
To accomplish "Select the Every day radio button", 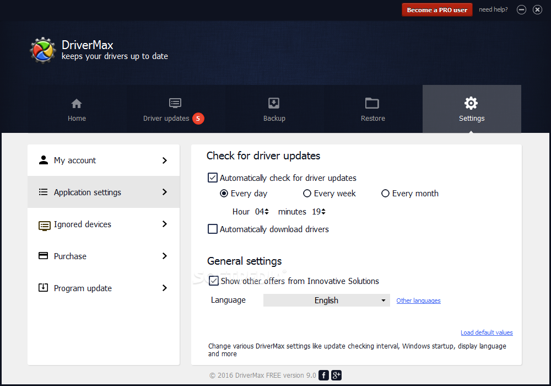I will [224, 194].
